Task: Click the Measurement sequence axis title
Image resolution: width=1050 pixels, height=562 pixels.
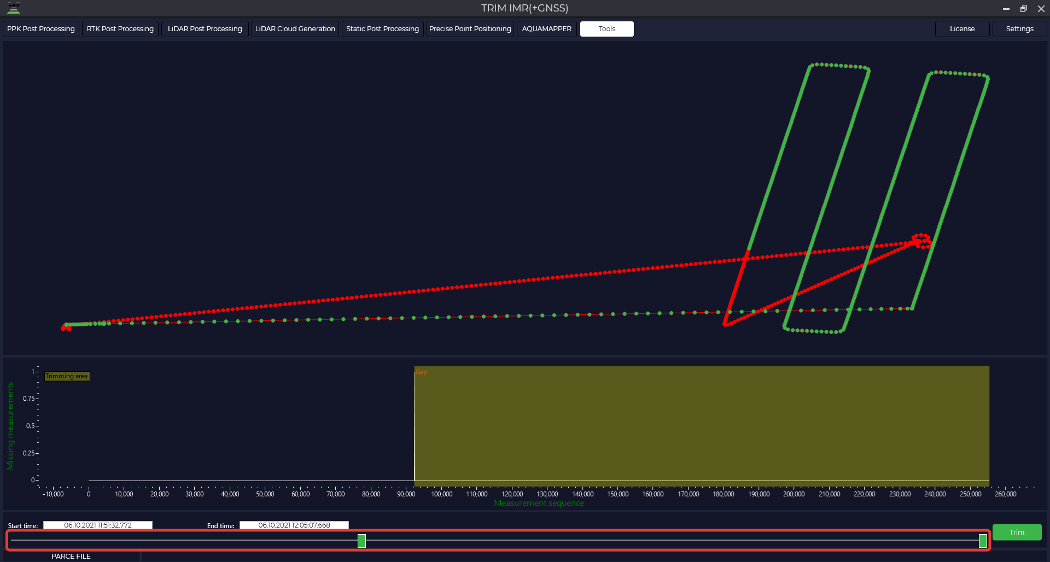Action: tap(539, 503)
